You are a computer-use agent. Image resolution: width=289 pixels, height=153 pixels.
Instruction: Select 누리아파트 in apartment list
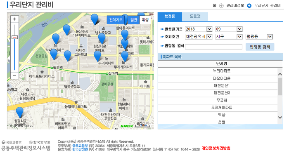coord(218,71)
